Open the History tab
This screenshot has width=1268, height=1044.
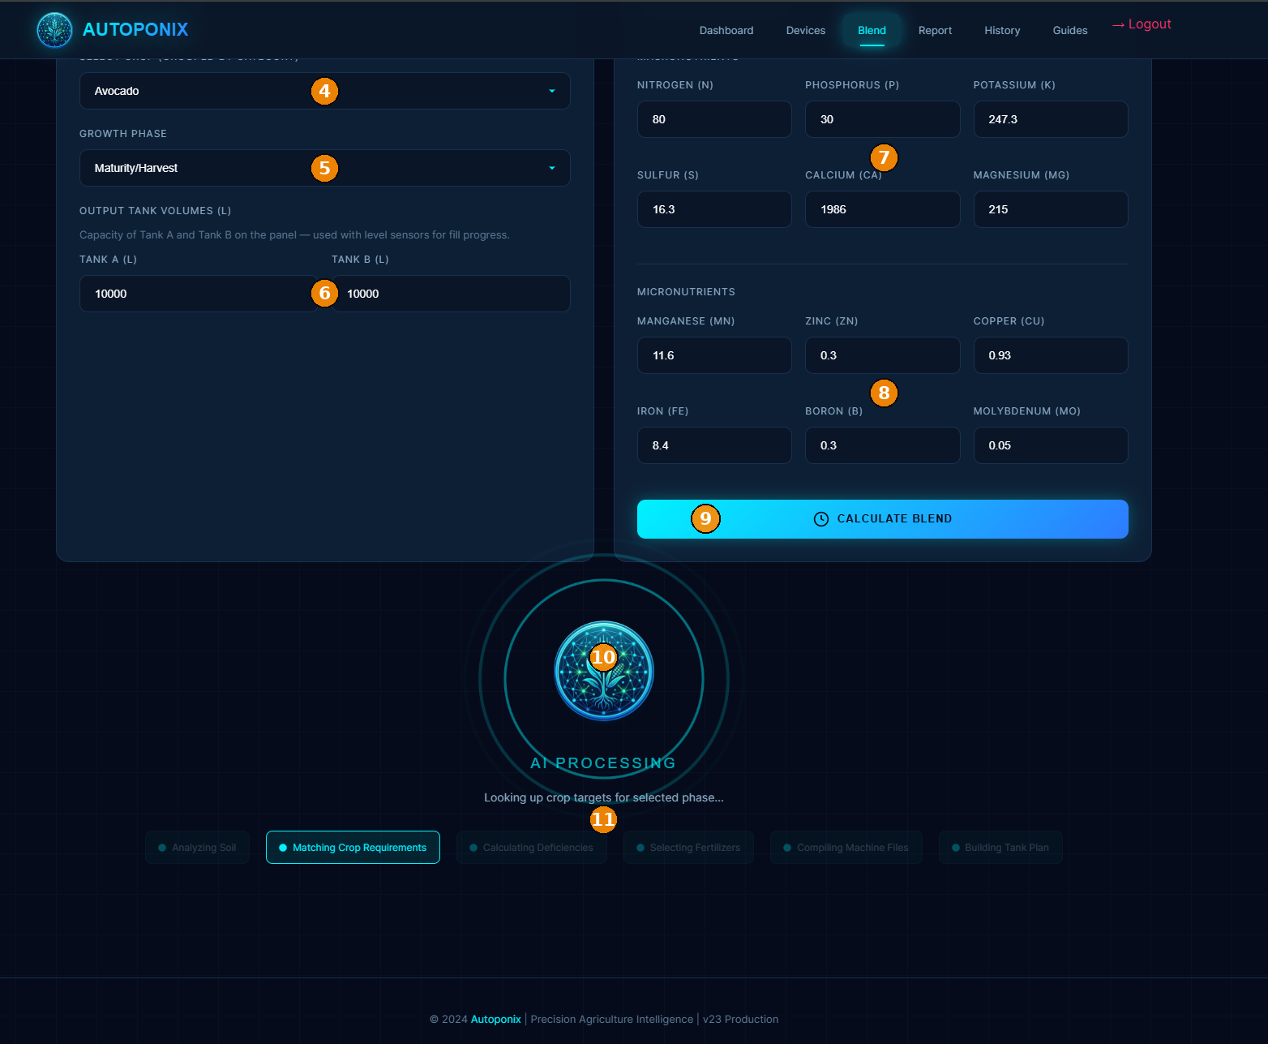[1002, 30]
